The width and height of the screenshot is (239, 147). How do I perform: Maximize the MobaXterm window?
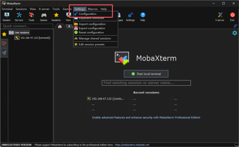[x=224, y=4]
